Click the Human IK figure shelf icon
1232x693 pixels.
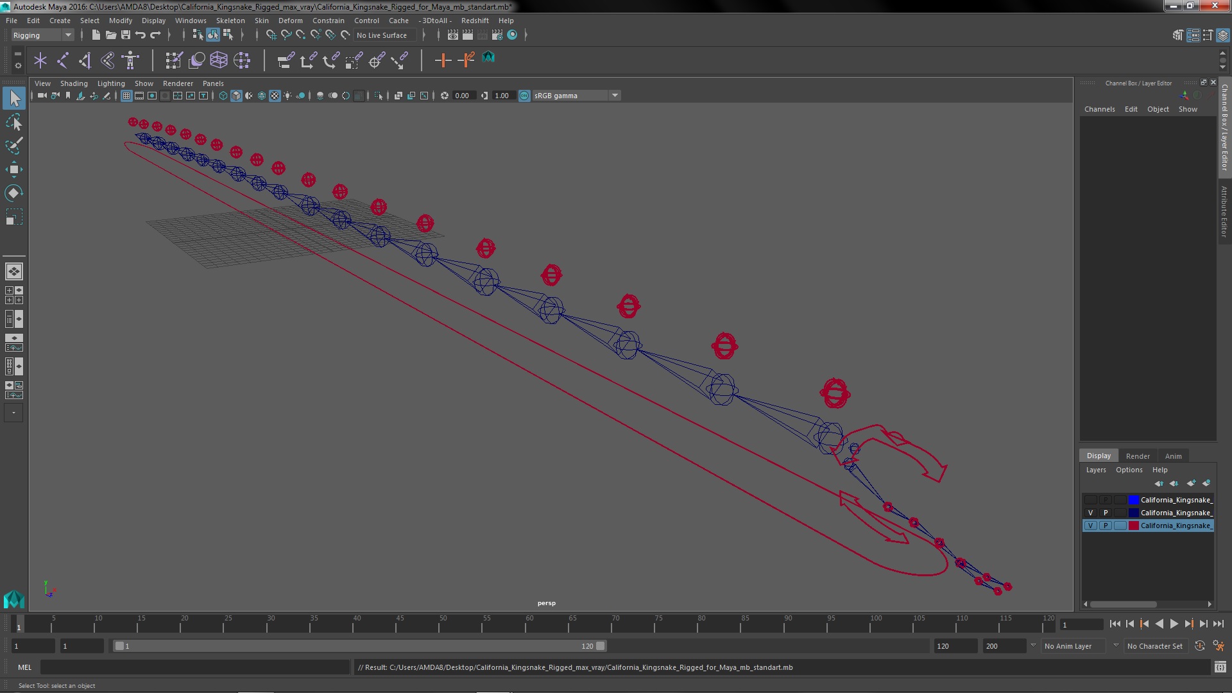tap(130, 60)
